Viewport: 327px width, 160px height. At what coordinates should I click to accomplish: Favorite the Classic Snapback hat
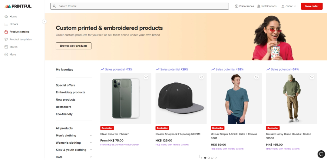coord(201,77)
